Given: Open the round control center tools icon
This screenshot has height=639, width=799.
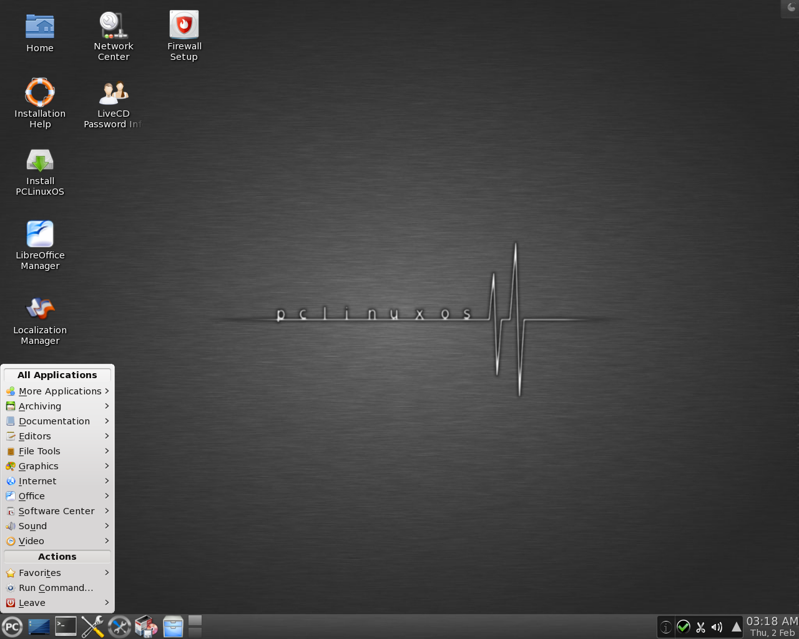Looking at the screenshot, I should coord(119,627).
